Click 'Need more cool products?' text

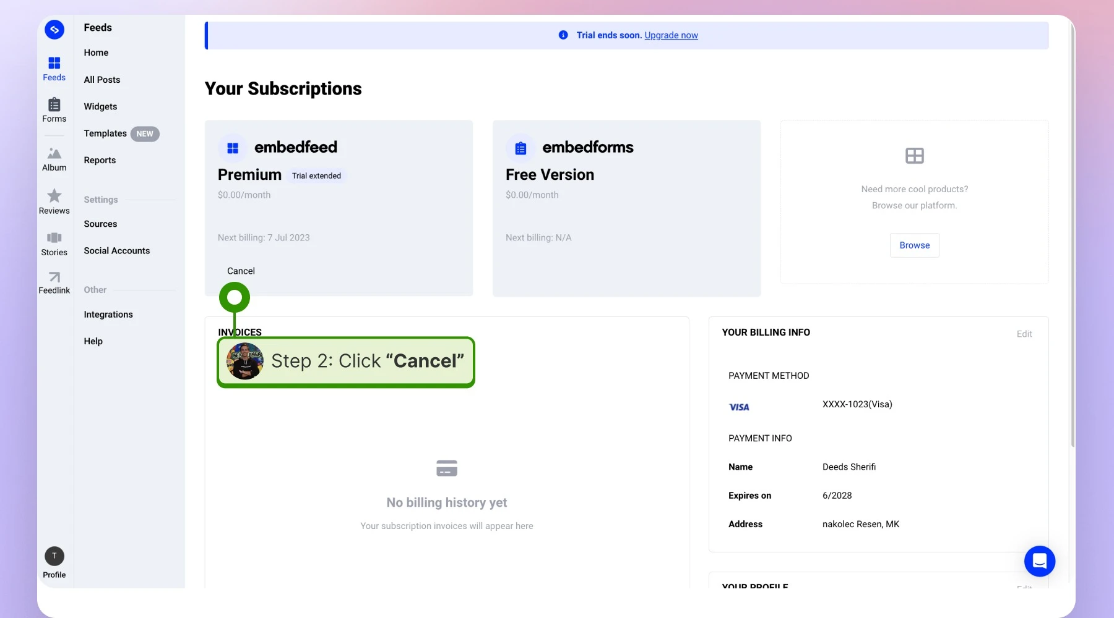coord(915,190)
